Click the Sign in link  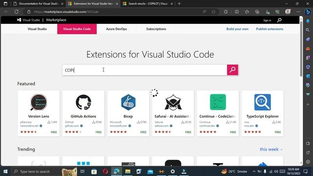click(267, 21)
